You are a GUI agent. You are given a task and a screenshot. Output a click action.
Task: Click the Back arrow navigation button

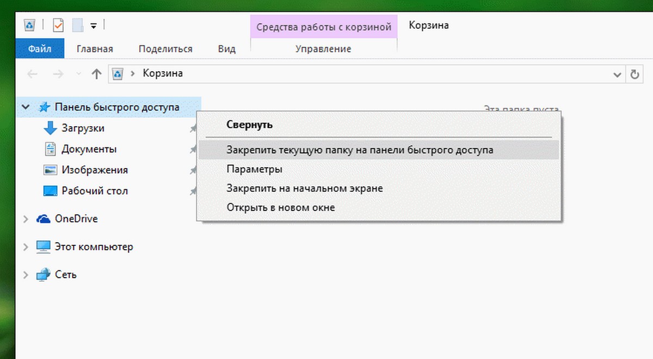[32, 75]
